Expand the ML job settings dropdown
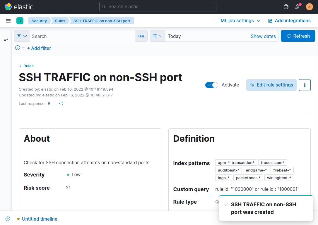The width and height of the screenshot is (318, 225). pyautogui.click(x=240, y=21)
